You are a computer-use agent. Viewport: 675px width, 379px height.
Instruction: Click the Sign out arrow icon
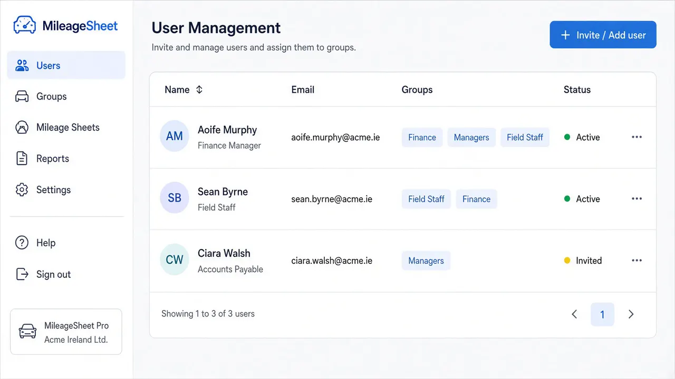(22, 274)
